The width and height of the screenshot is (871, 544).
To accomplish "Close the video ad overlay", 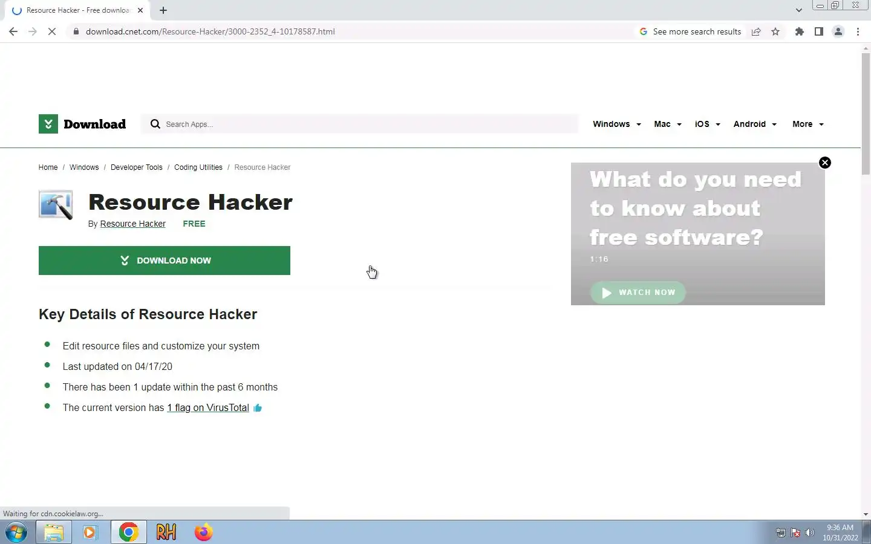I will [825, 163].
